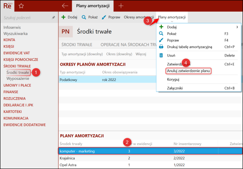Click inventory number 1/2022 cell
Viewport: 243px width, 169px height.
click(x=179, y=165)
